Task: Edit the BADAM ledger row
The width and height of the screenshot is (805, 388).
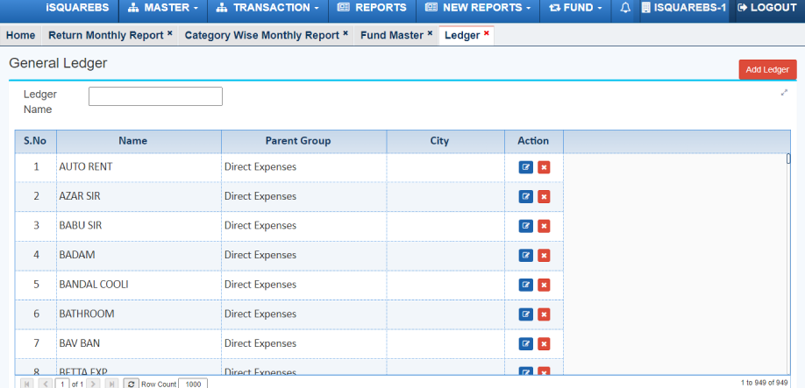Action: (525, 255)
